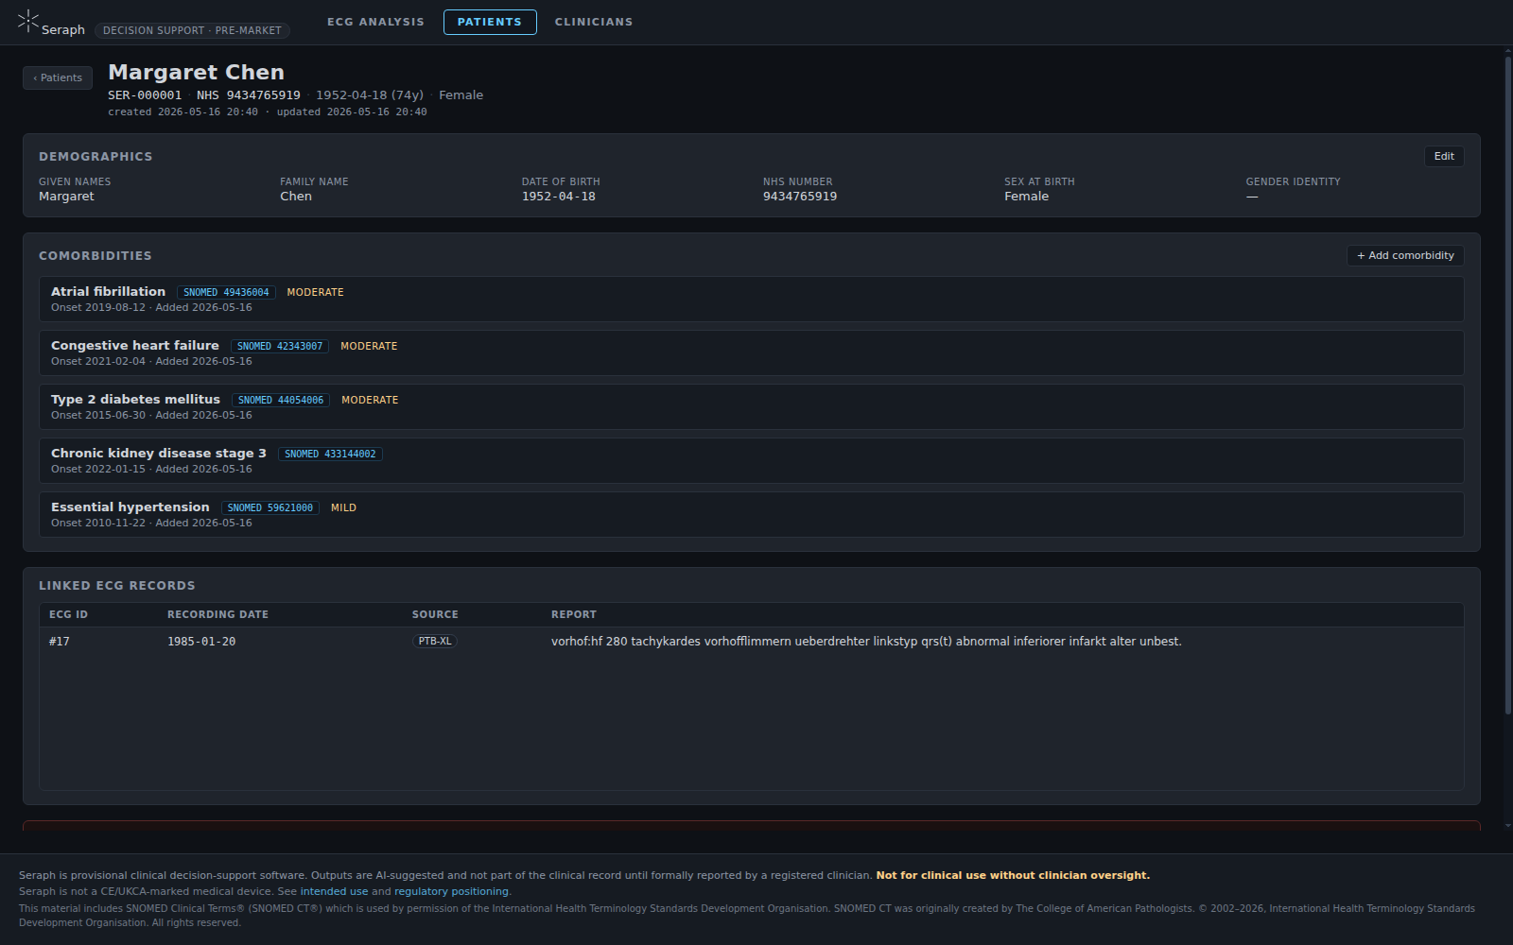Open ECG record #17

pyautogui.click(x=751, y=641)
